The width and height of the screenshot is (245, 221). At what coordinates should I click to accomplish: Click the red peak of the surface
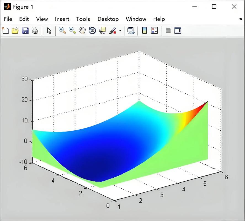click(x=204, y=105)
